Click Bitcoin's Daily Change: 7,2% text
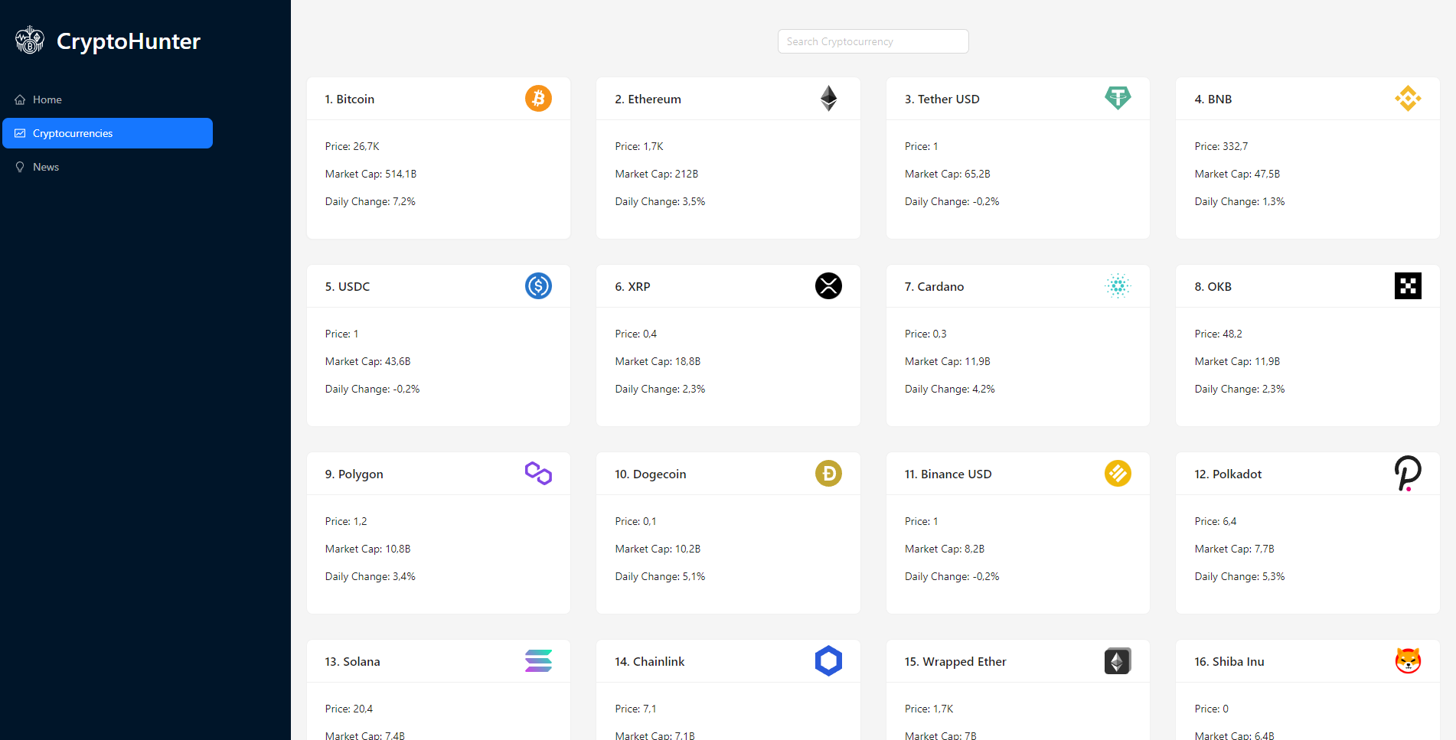 tap(370, 201)
